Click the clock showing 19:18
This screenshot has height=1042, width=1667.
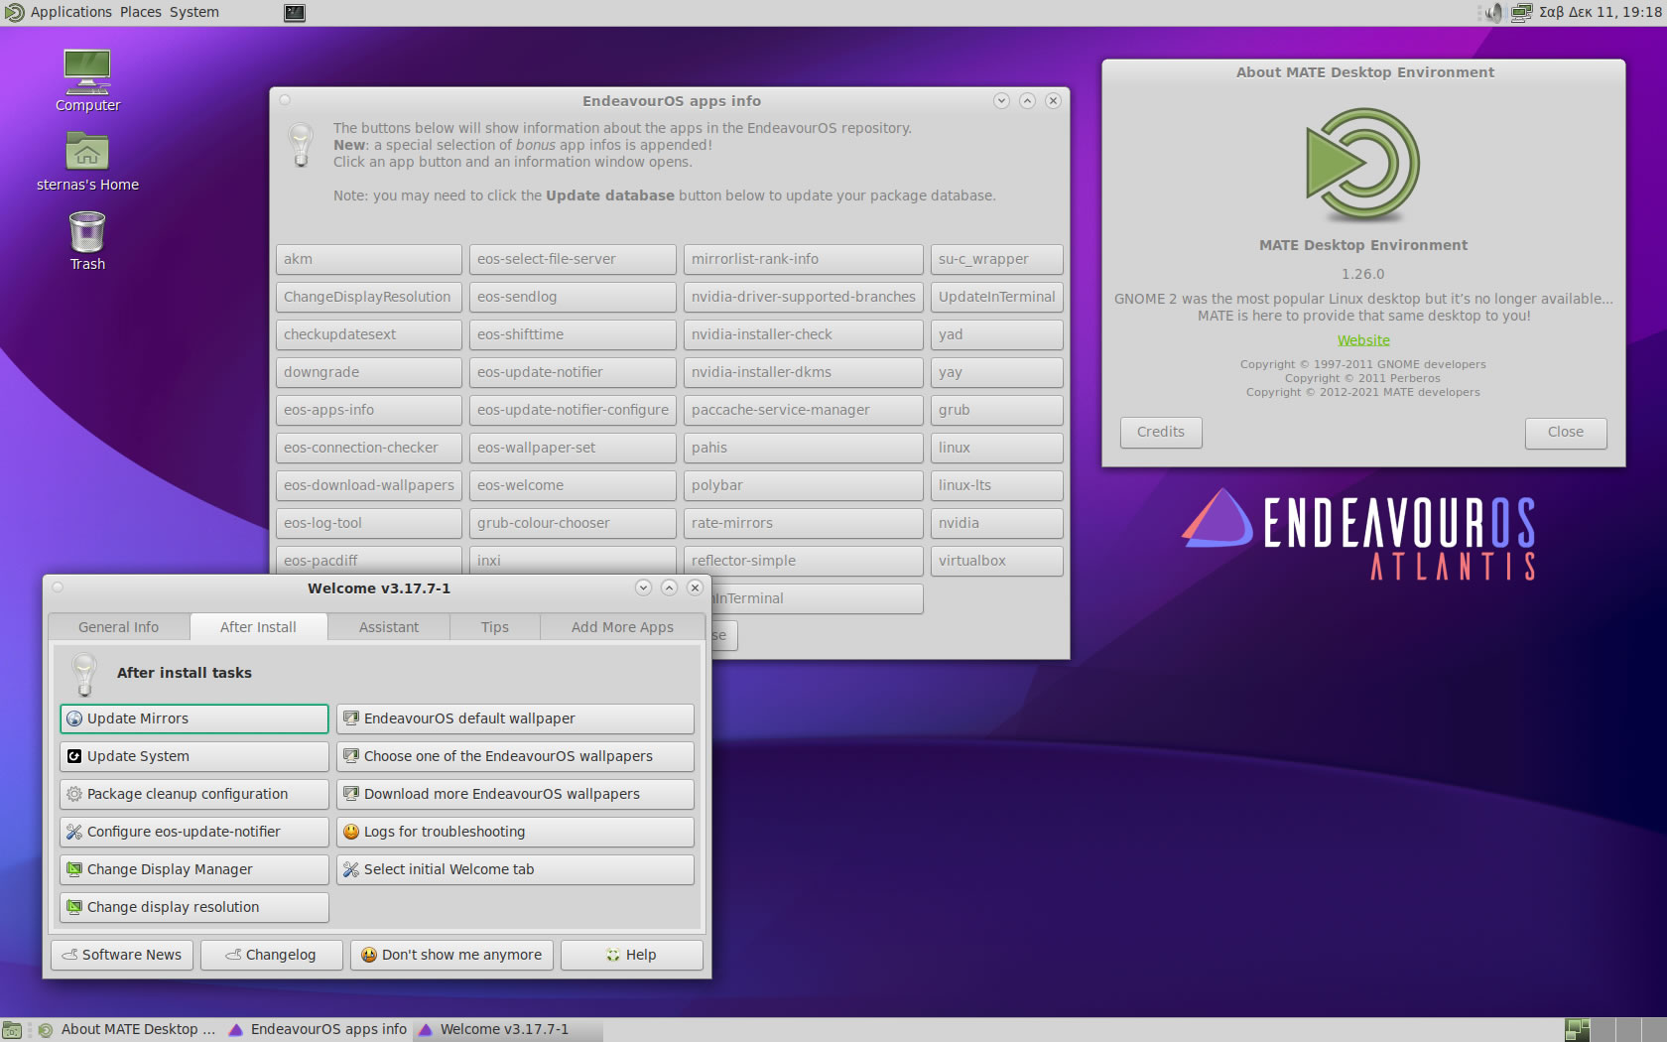click(x=1601, y=13)
